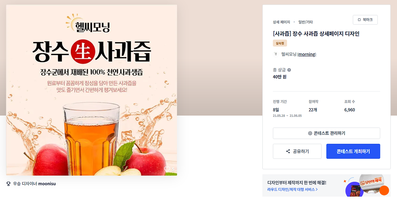Click the 공유하기 share button
397x199 pixels.
pyautogui.click(x=297, y=151)
